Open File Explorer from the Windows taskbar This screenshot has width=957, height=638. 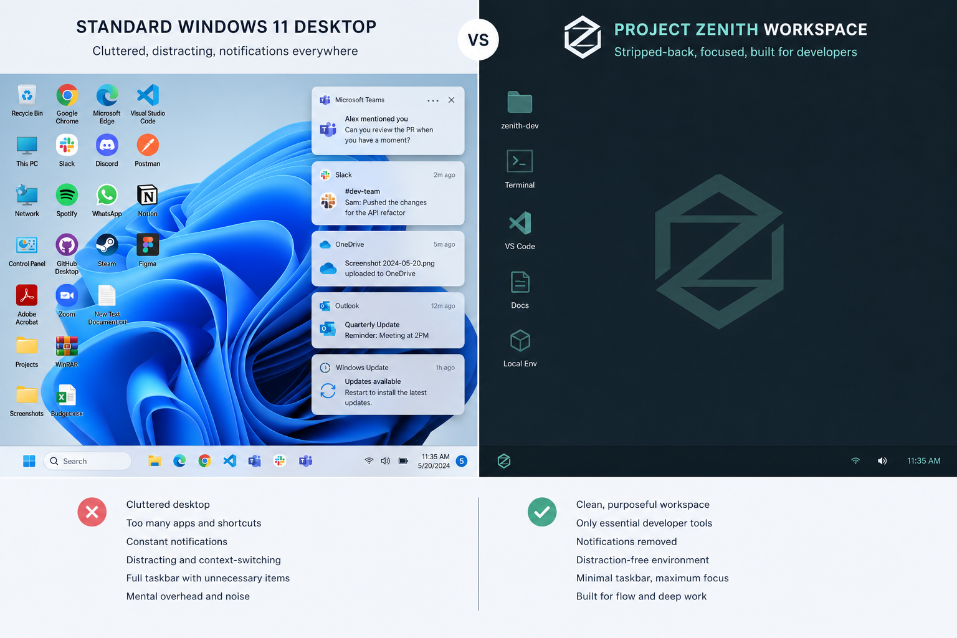[x=155, y=461]
